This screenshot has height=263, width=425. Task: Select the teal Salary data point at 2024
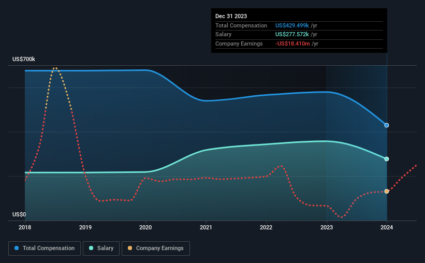(387, 159)
